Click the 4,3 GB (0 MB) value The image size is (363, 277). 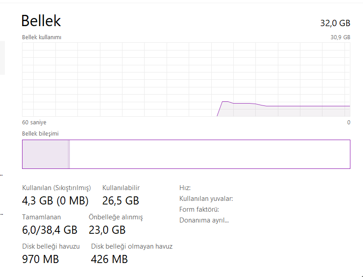click(55, 200)
